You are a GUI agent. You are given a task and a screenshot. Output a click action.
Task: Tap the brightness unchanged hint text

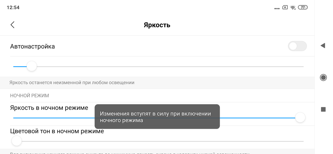point(72,83)
